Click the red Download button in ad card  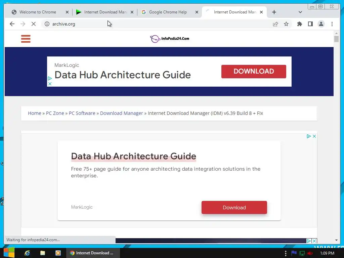click(234, 207)
